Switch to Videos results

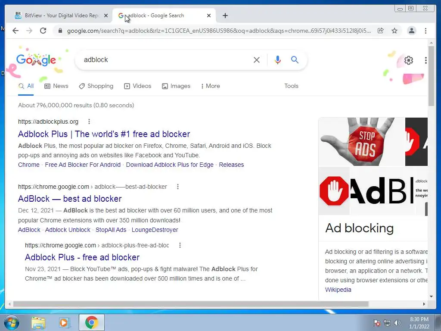[x=137, y=86]
